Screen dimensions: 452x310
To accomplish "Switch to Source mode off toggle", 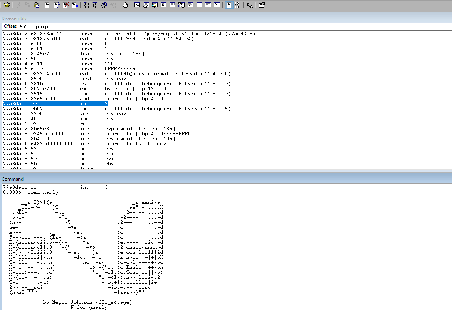I will 238,5.
